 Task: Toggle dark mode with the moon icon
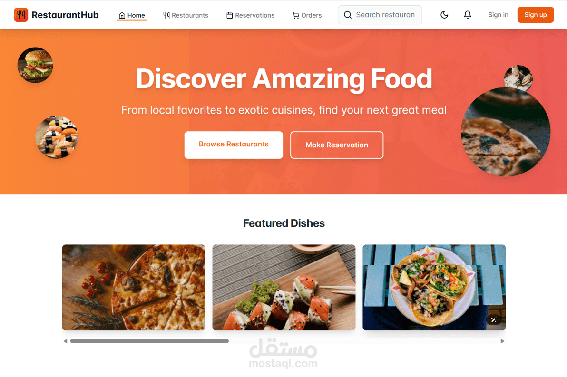(444, 15)
